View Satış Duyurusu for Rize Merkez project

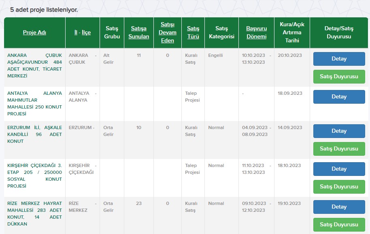coord(339,224)
